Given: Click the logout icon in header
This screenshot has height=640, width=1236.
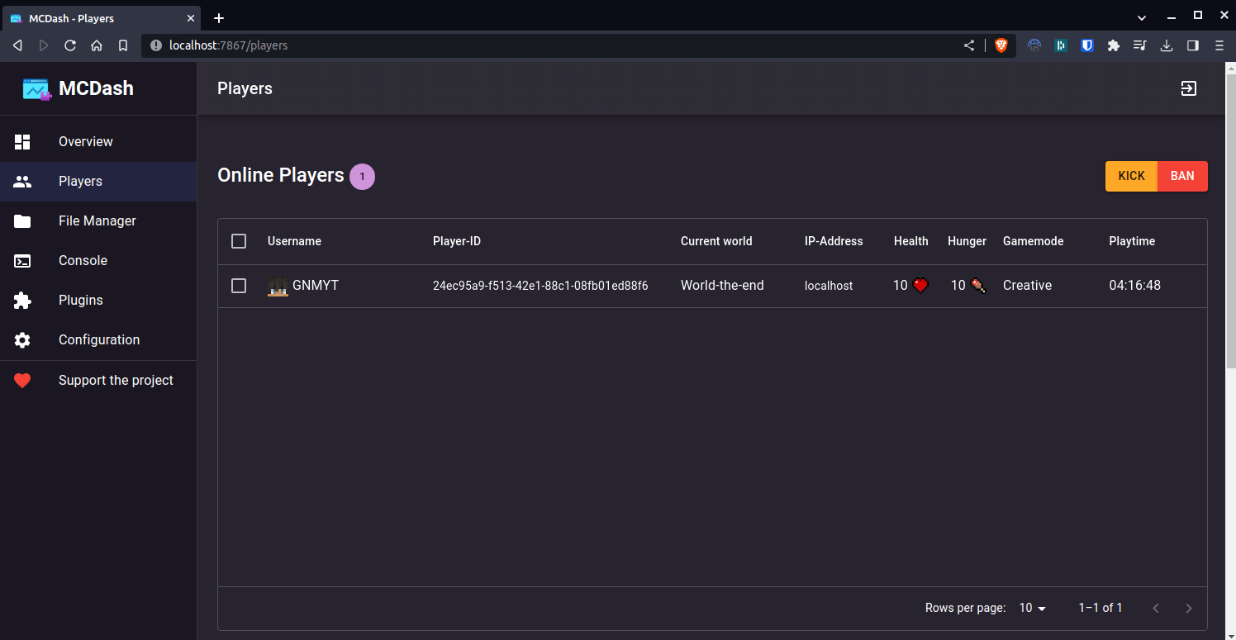Looking at the screenshot, I should [x=1188, y=88].
